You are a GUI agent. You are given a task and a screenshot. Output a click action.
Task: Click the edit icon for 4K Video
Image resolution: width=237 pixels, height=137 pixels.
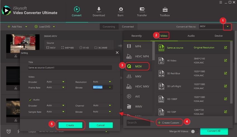pos(226,60)
